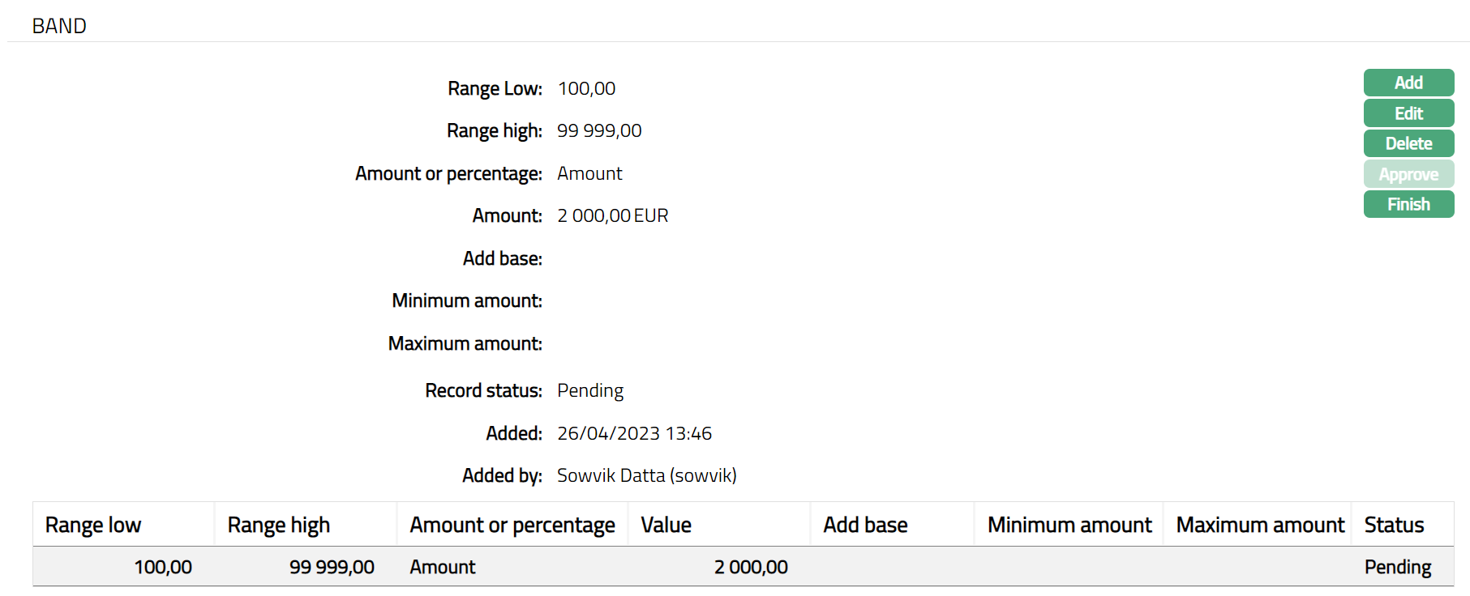
Task: Select the Pending status cell in table row
Action: tap(1397, 567)
